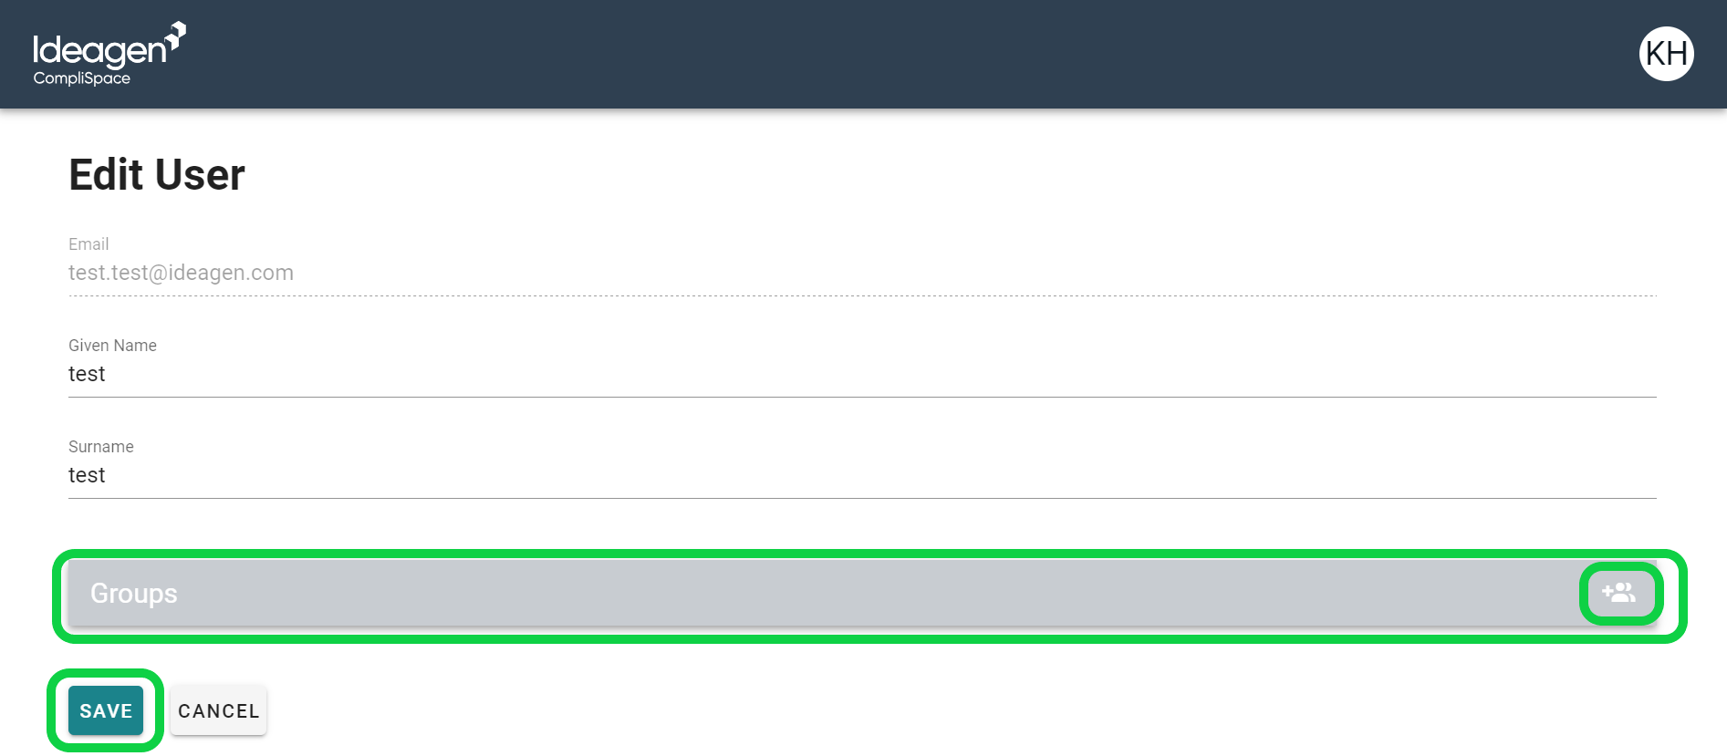
Task: Open the KH user avatar menu
Action: 1666,54
